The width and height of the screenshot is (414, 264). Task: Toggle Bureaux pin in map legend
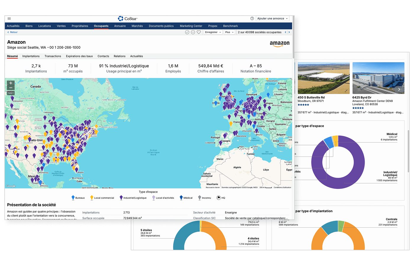(73, 198)
